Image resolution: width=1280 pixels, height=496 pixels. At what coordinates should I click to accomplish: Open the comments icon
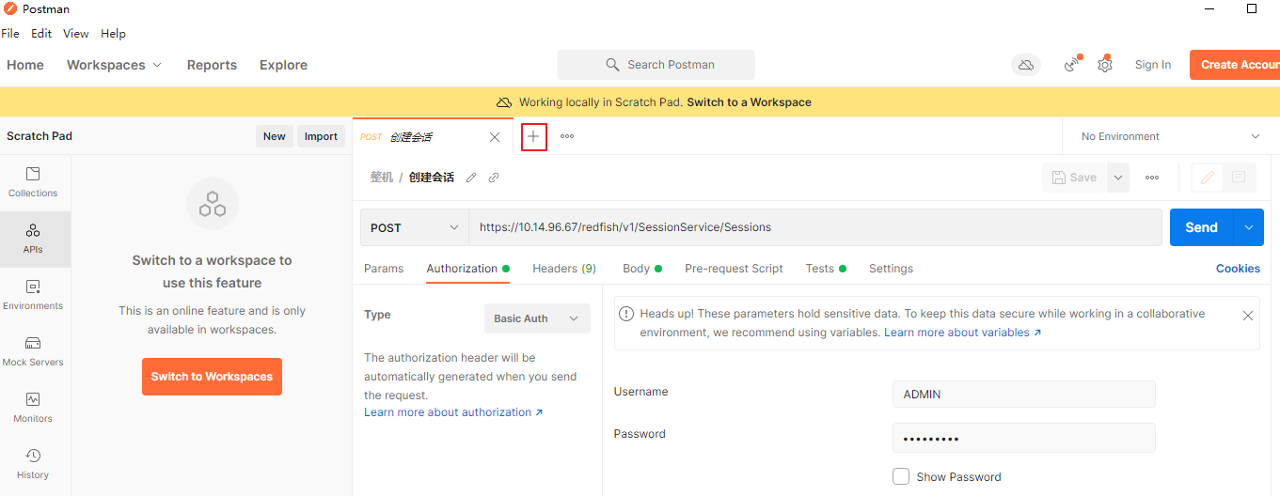pos(1239,178)
